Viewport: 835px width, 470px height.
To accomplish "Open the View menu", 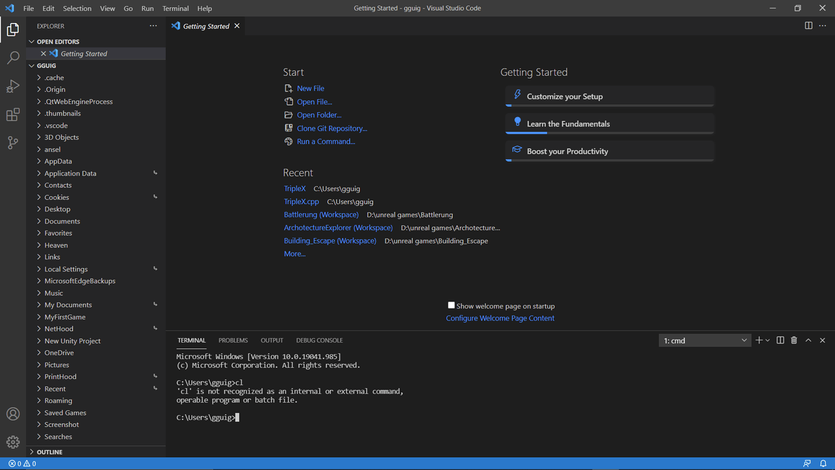I will point(107,8).
